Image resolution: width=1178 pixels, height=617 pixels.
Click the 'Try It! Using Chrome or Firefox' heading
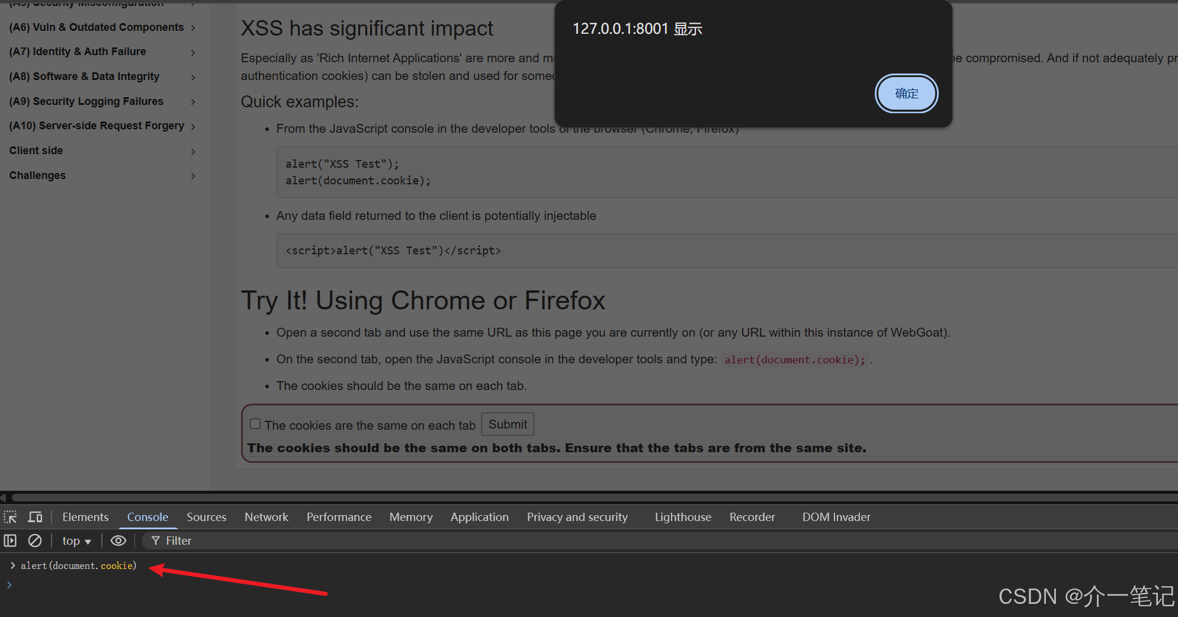point(423,300)
